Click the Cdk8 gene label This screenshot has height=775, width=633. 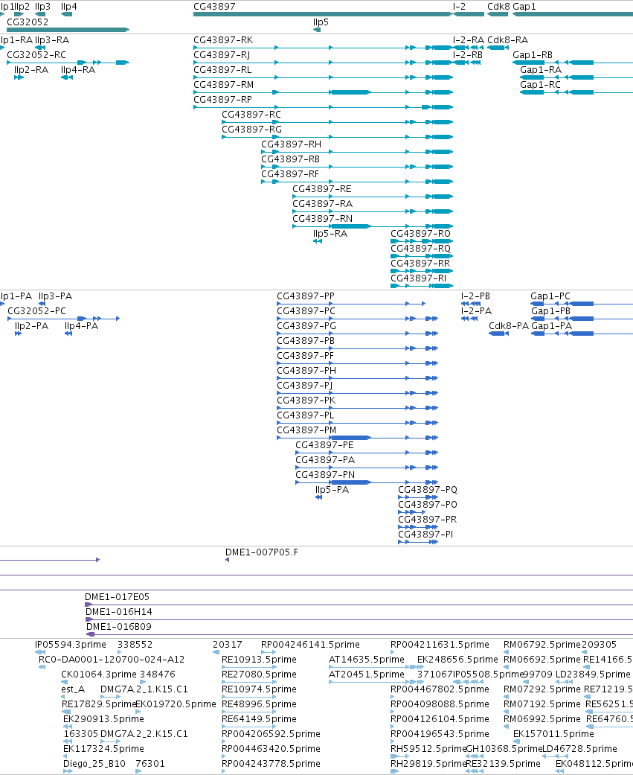498,7
